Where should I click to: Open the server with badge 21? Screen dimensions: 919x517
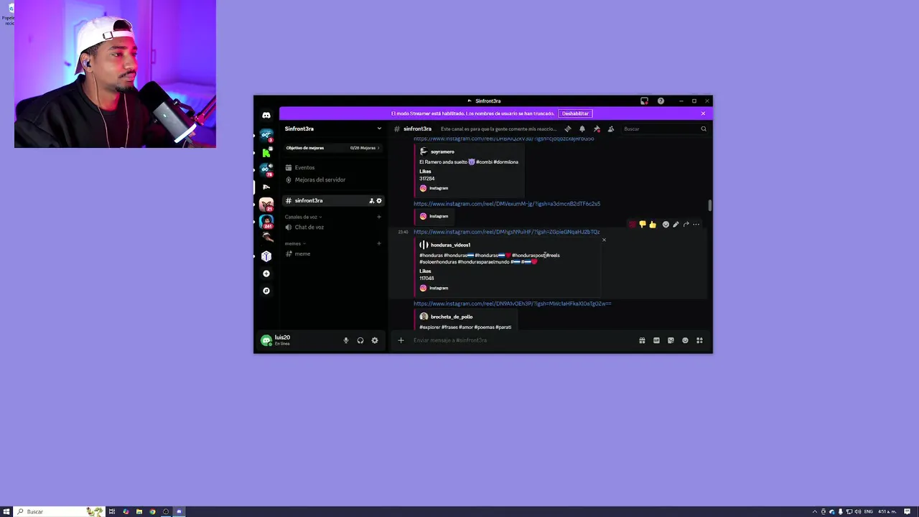click(x=266, y=205)
